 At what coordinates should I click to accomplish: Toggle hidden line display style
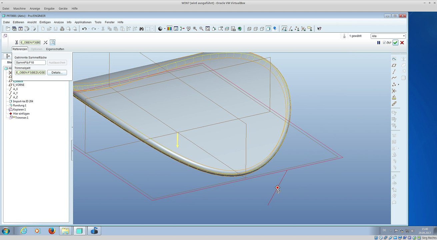coord(256,29)
